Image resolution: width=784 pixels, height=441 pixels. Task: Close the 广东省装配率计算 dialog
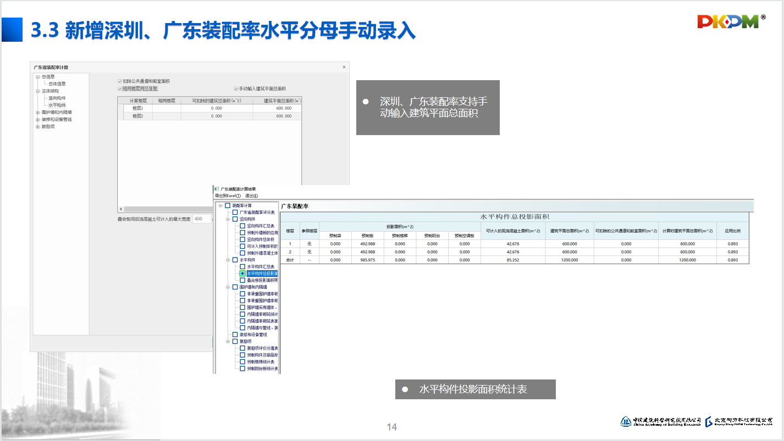344,67
